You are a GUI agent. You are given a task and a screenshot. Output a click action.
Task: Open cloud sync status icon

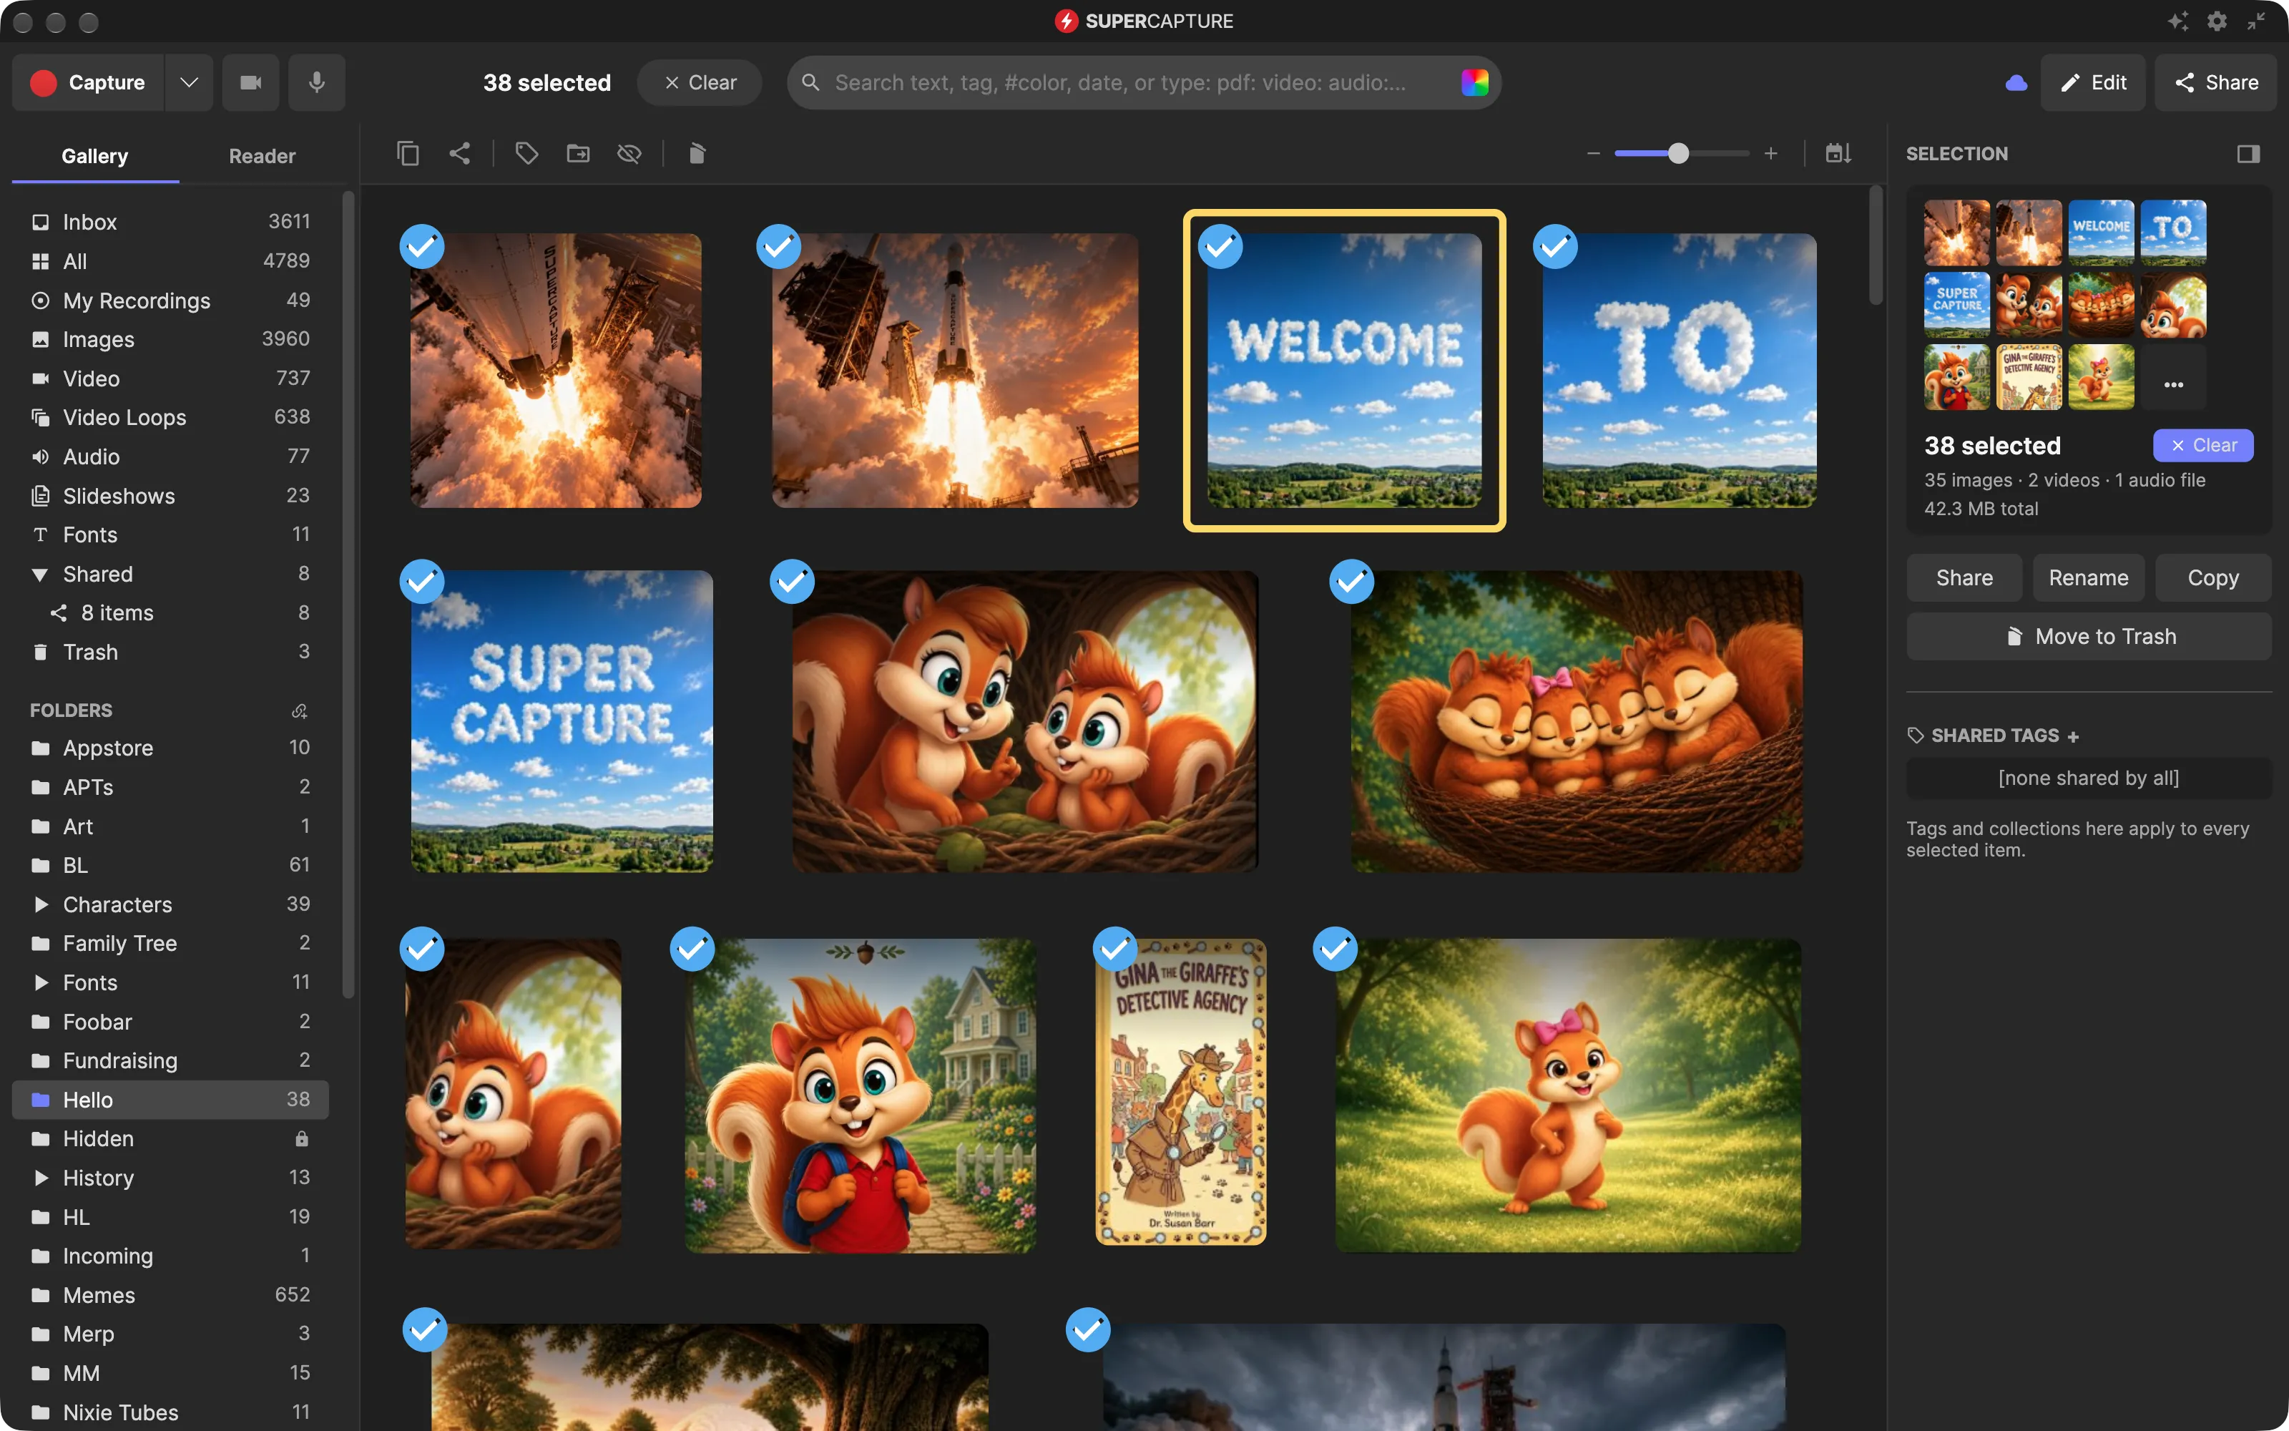2016,83
